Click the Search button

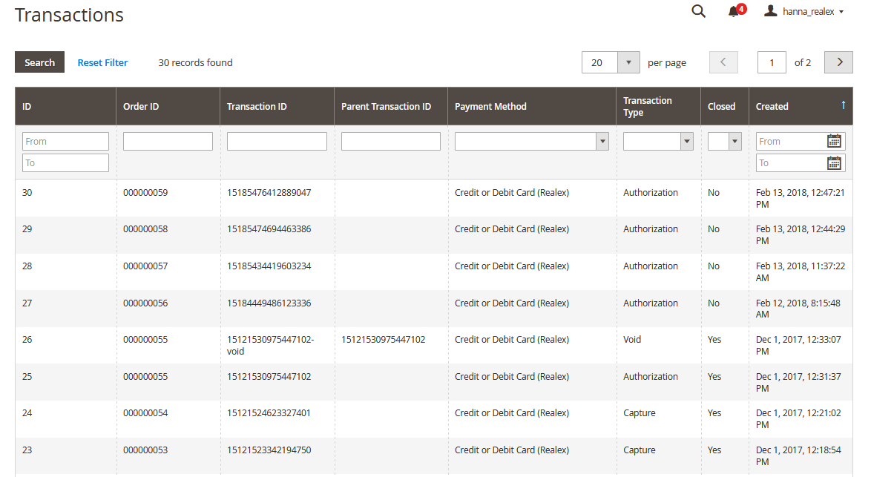[39, 62]
